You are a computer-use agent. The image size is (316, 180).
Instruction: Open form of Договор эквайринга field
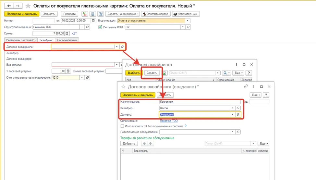click(122, 47)
